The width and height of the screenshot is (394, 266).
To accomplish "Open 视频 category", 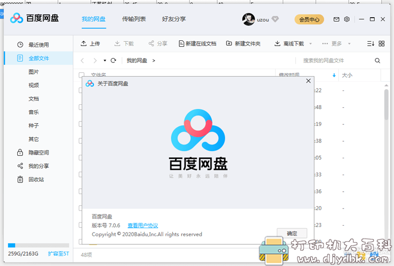I will click(x=33, y=86).
